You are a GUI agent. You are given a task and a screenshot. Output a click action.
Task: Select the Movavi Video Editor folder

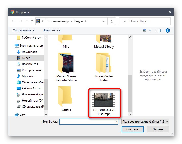click(104, 67)
